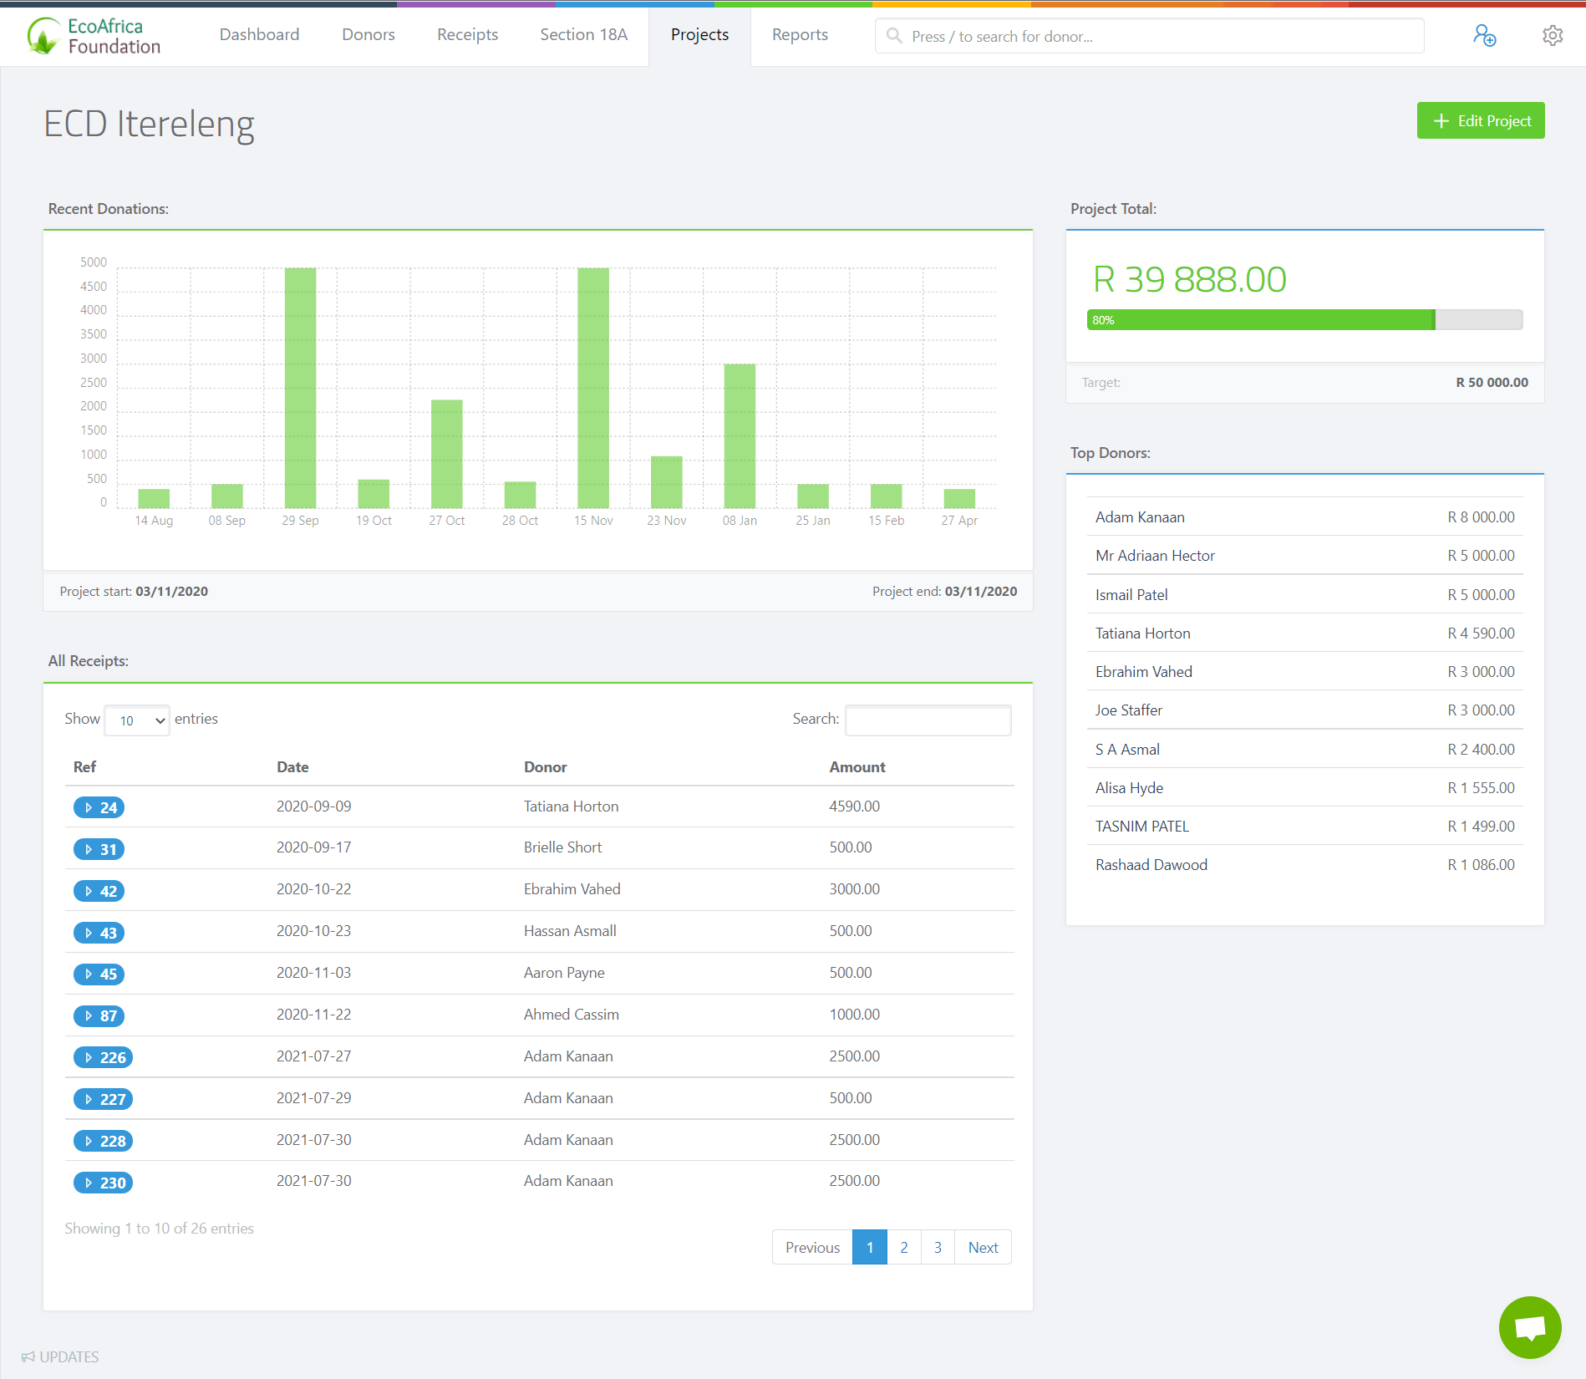This screenshot has width=1586, height=1379.
Task: Open the Reports section
Action: (799, 34)
